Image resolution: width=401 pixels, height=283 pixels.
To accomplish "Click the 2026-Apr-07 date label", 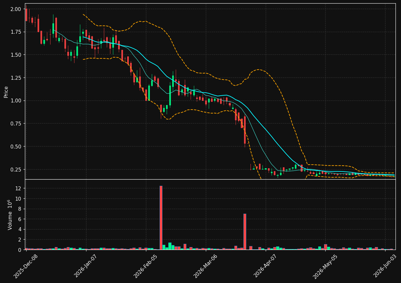I will (x=265, y=266).
